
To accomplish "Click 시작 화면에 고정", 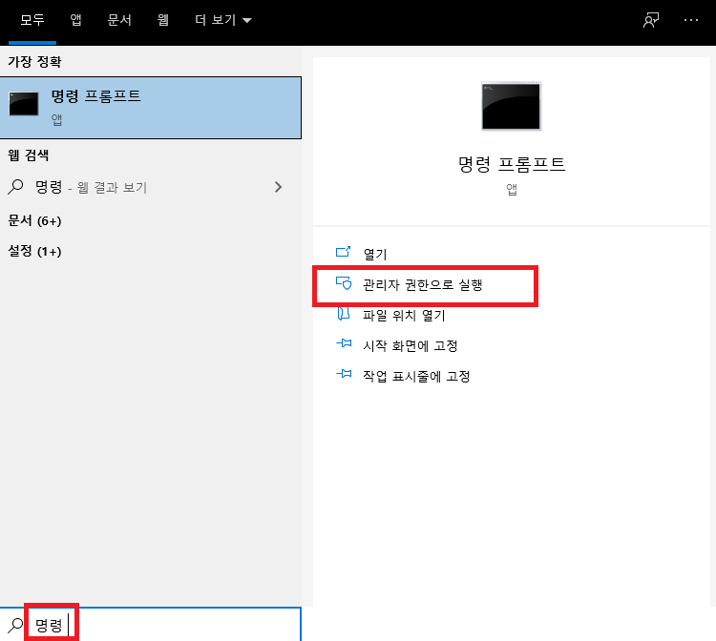I will [x=411, y=346].
